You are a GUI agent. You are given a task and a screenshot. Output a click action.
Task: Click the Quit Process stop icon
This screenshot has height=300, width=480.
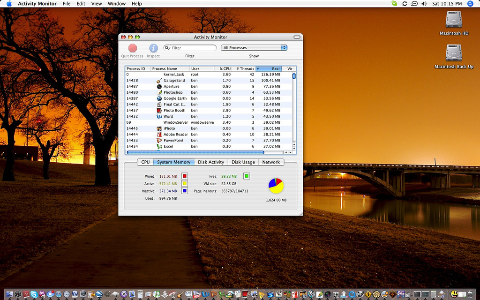(x=133, y=48)
